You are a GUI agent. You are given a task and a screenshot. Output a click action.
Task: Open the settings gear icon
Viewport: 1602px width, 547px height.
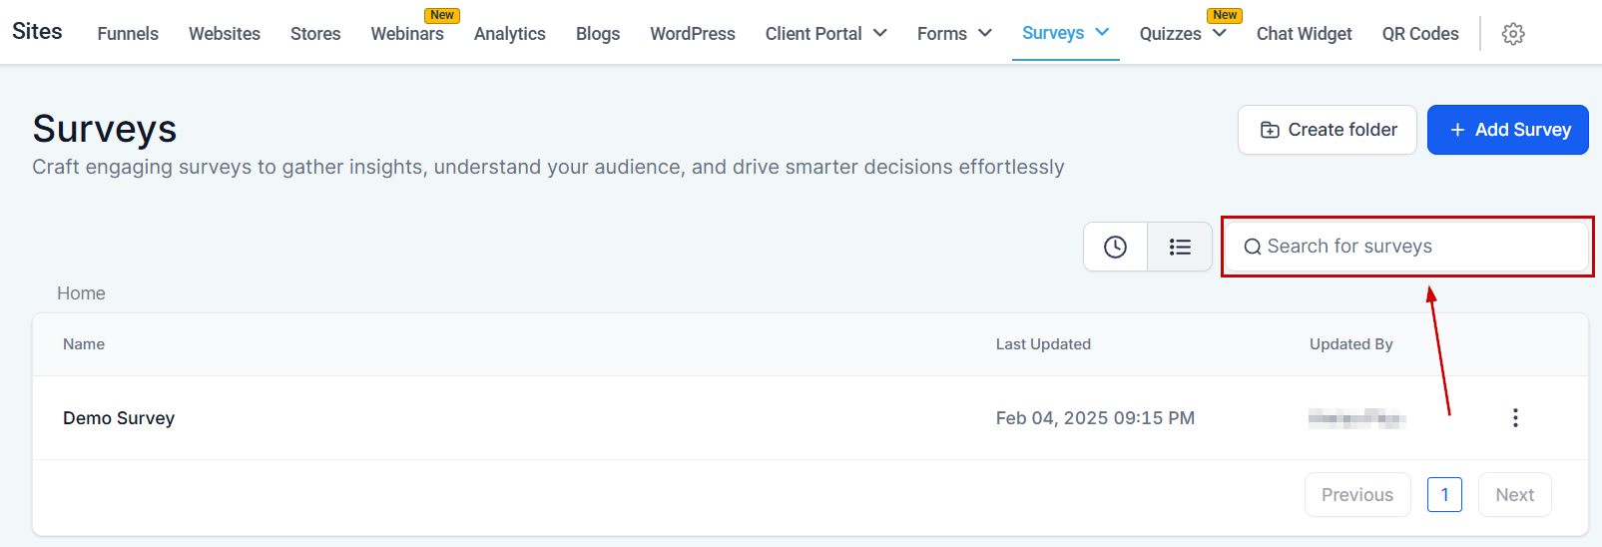coord(1513,34)
